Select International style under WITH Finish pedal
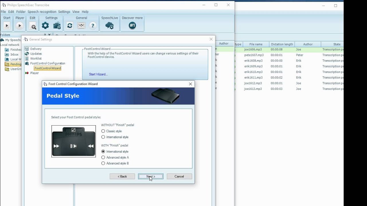This screenshot has width=367, height=206. point(103,151)
